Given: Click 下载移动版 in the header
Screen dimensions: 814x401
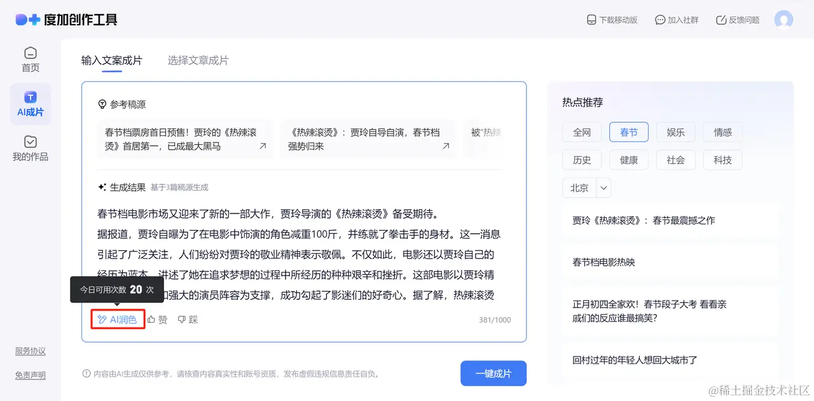Looking at the screenshot, I should pos(612,20).
